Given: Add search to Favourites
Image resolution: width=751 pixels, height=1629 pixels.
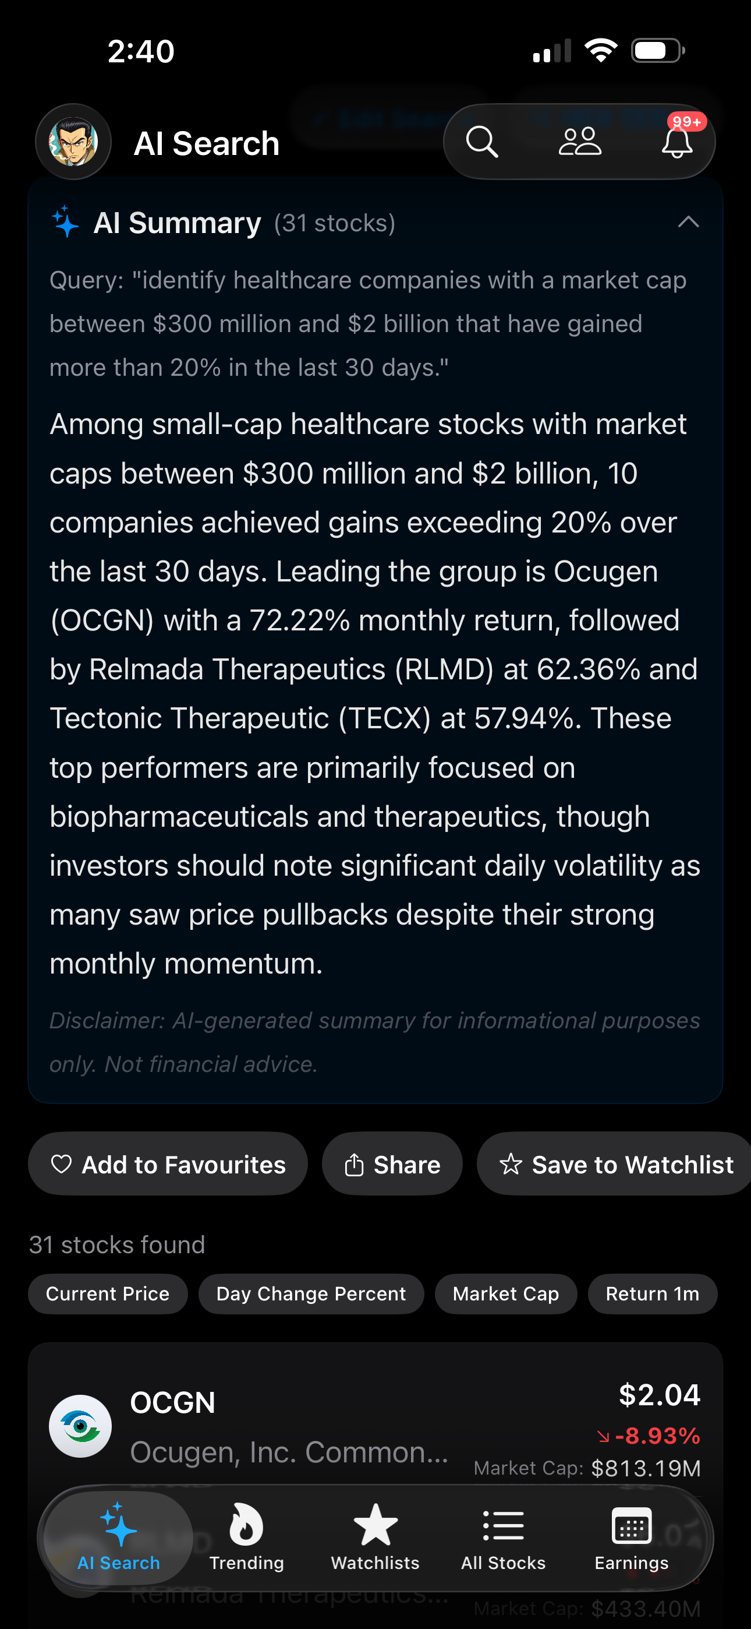Looking at the screenshot, I should click(x=168, y=1163).
